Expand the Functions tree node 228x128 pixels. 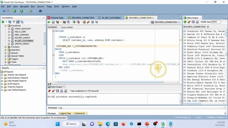click(x=5, y=47)
